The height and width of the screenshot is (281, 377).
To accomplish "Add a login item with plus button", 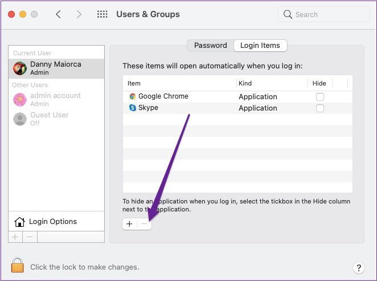I will click(129, 224).
